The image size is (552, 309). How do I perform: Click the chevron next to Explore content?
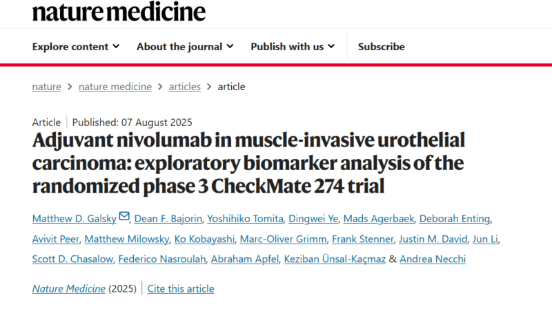[x=116, y=46]
